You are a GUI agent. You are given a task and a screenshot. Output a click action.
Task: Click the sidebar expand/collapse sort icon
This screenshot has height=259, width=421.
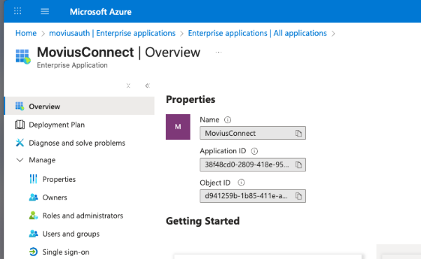point(128,85)
